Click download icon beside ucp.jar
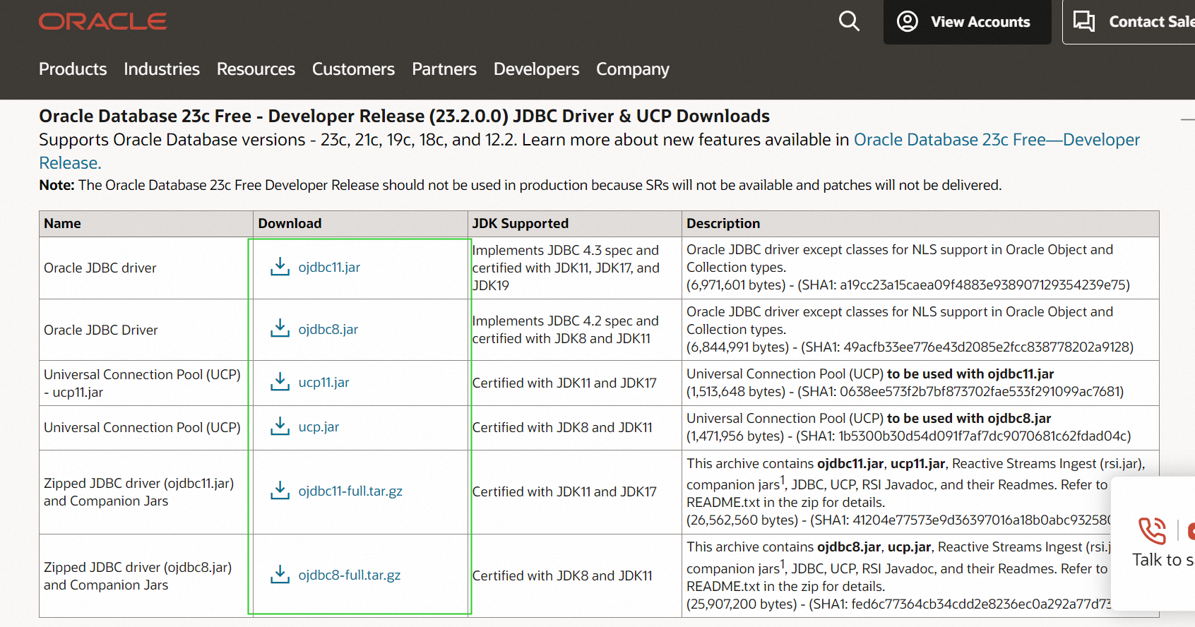 (280, 426)
